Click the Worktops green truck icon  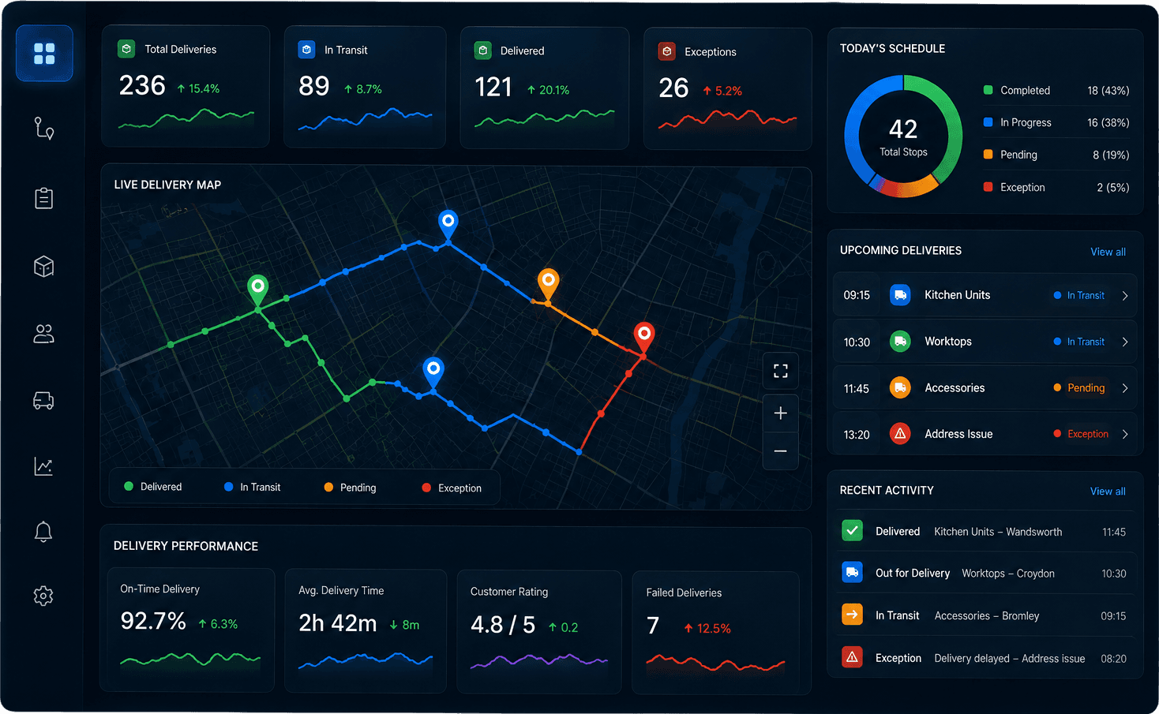[900, 342]
